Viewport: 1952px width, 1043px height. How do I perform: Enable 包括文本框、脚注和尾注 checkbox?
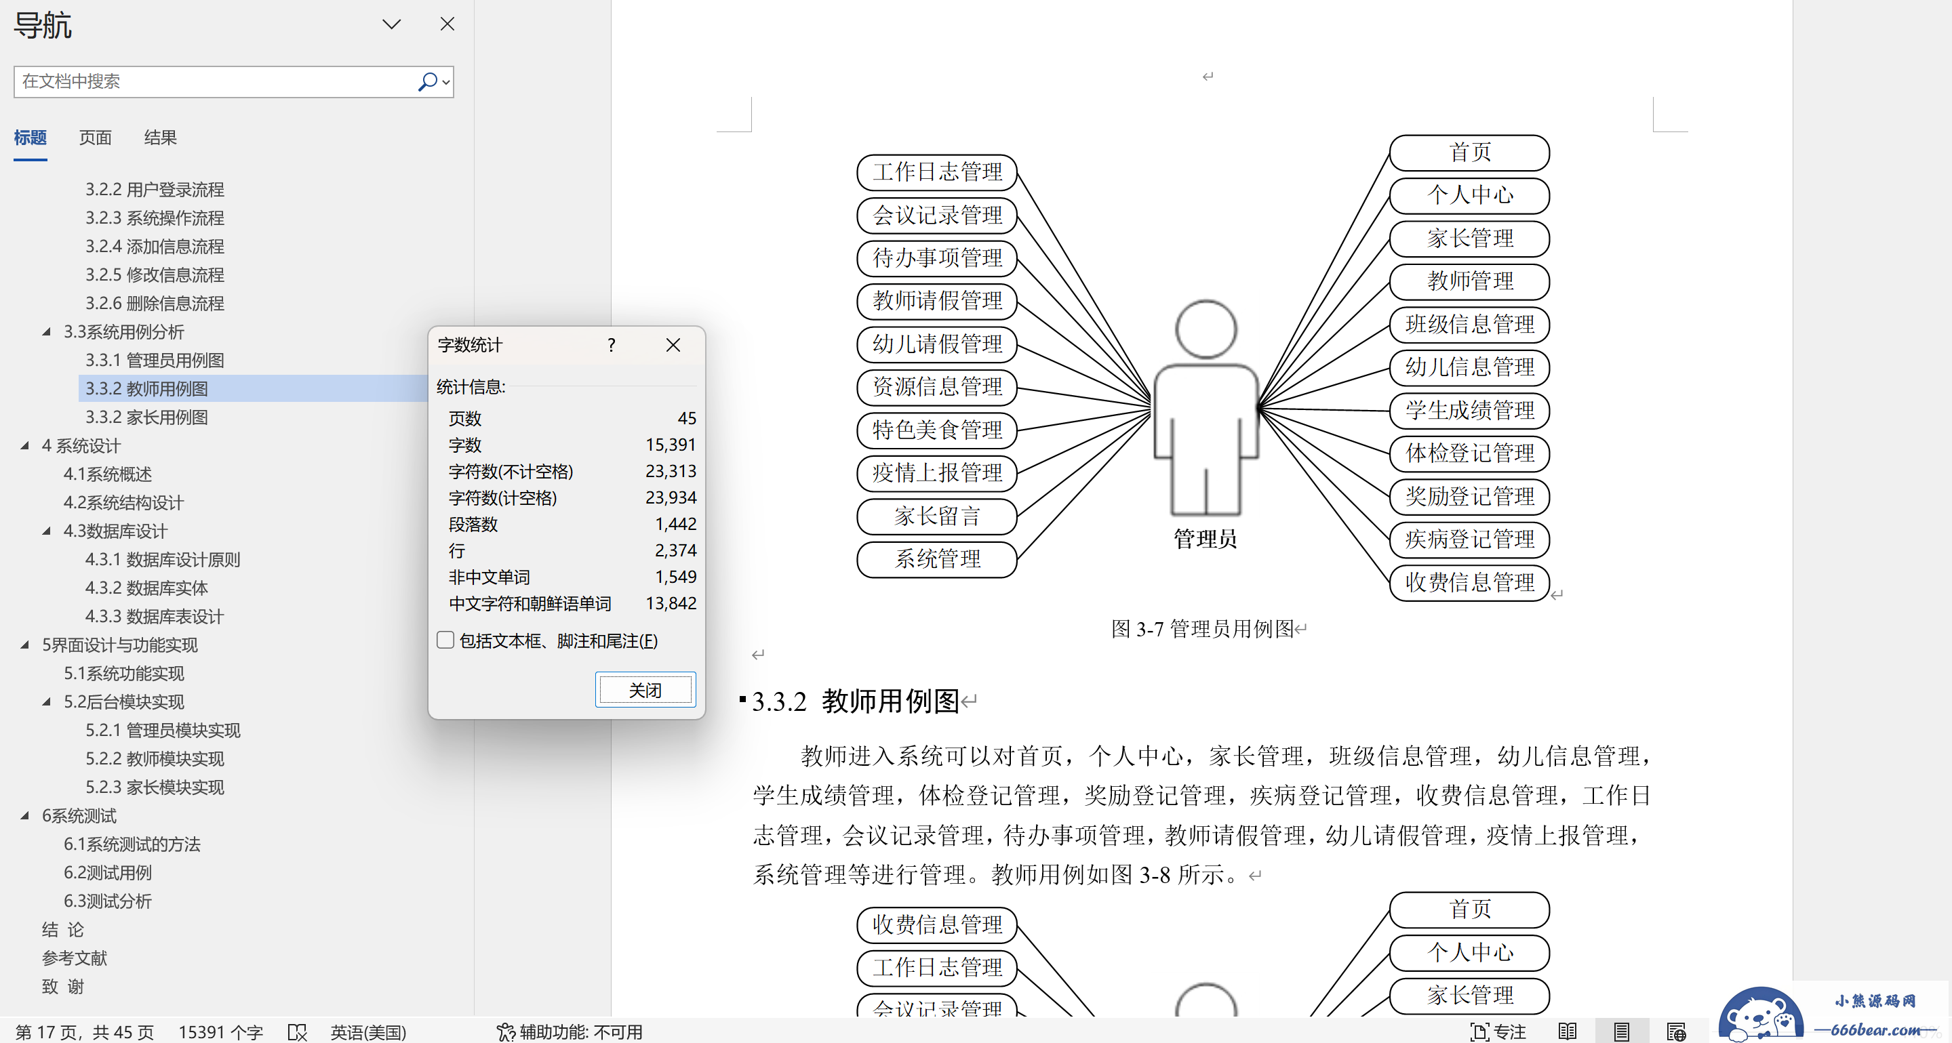(445, 640)
